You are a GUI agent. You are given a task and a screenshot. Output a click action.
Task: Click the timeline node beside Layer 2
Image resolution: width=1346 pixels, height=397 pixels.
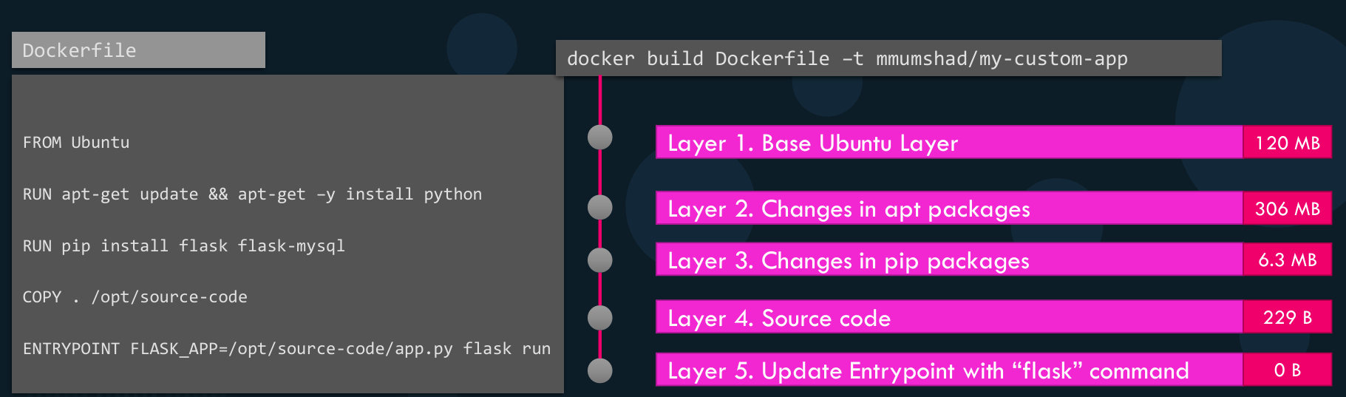599,208
